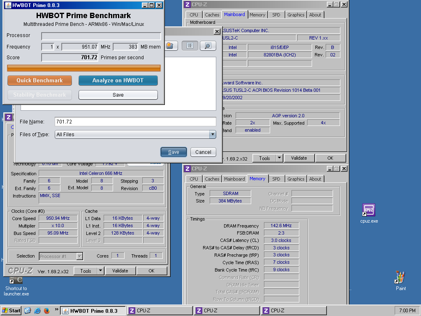Click Tools button in CPU-Z Mainboard window
This screenshot has width=421, height=316.
coord(264,158)
